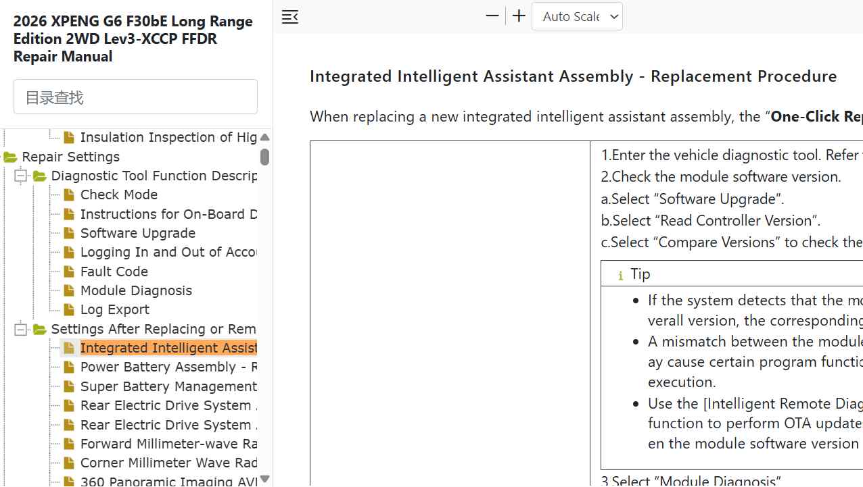Open the Repair Settings folder
Image resolution: width=863 pixels, height=487 pixels.
click(70, 157)
